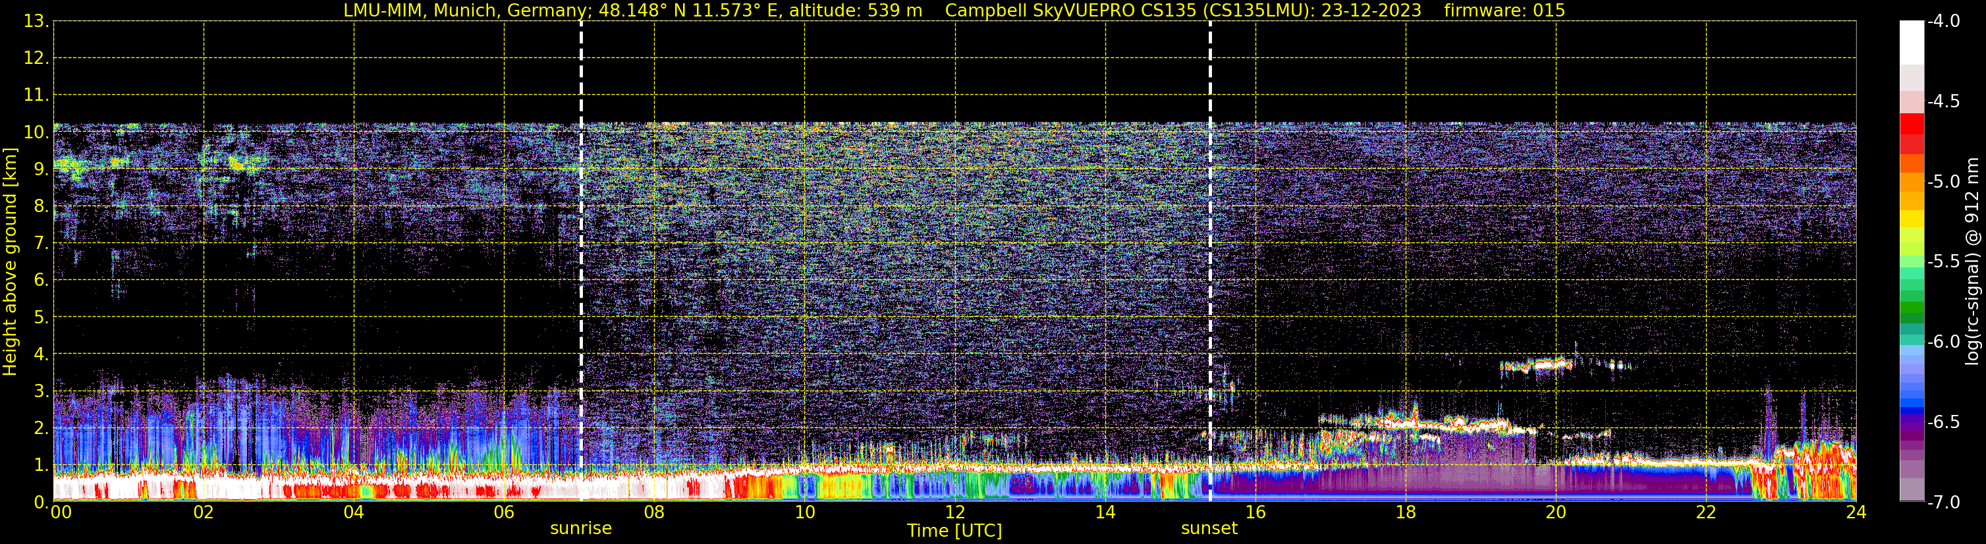
Task: Click the height axis tick label 6
Action: pos(41,280)
